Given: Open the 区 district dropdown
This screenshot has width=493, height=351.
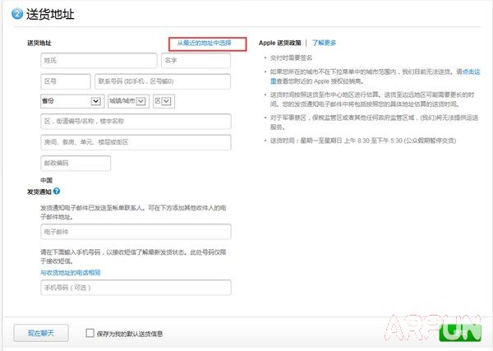Looking at the screenshot, I should pyautogui.click(x=163, y=101).
